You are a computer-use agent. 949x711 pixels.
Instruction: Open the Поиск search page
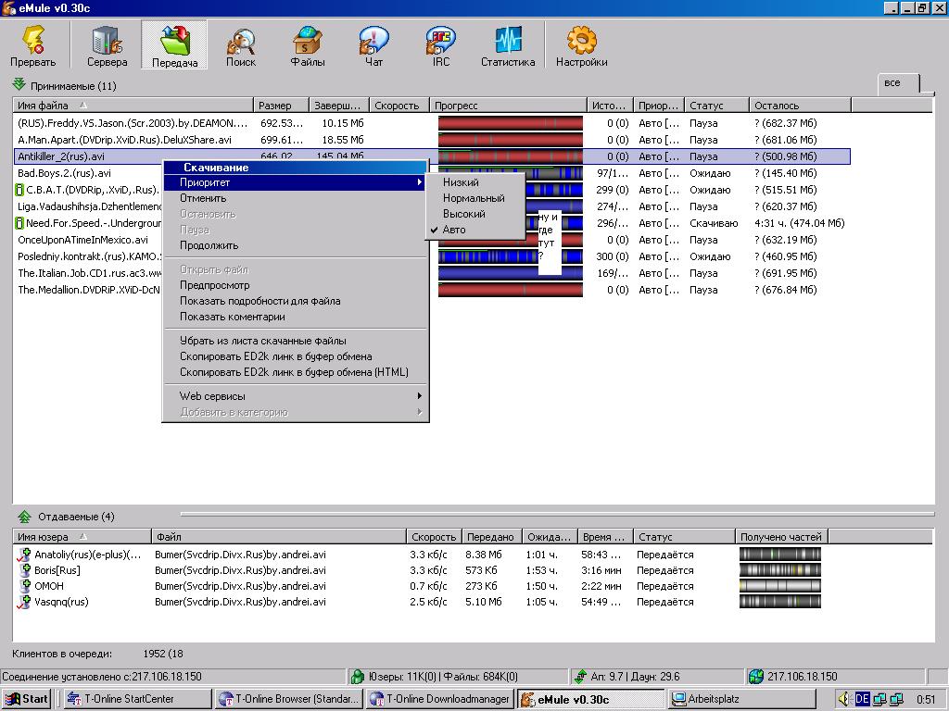(x=241, y=45)
